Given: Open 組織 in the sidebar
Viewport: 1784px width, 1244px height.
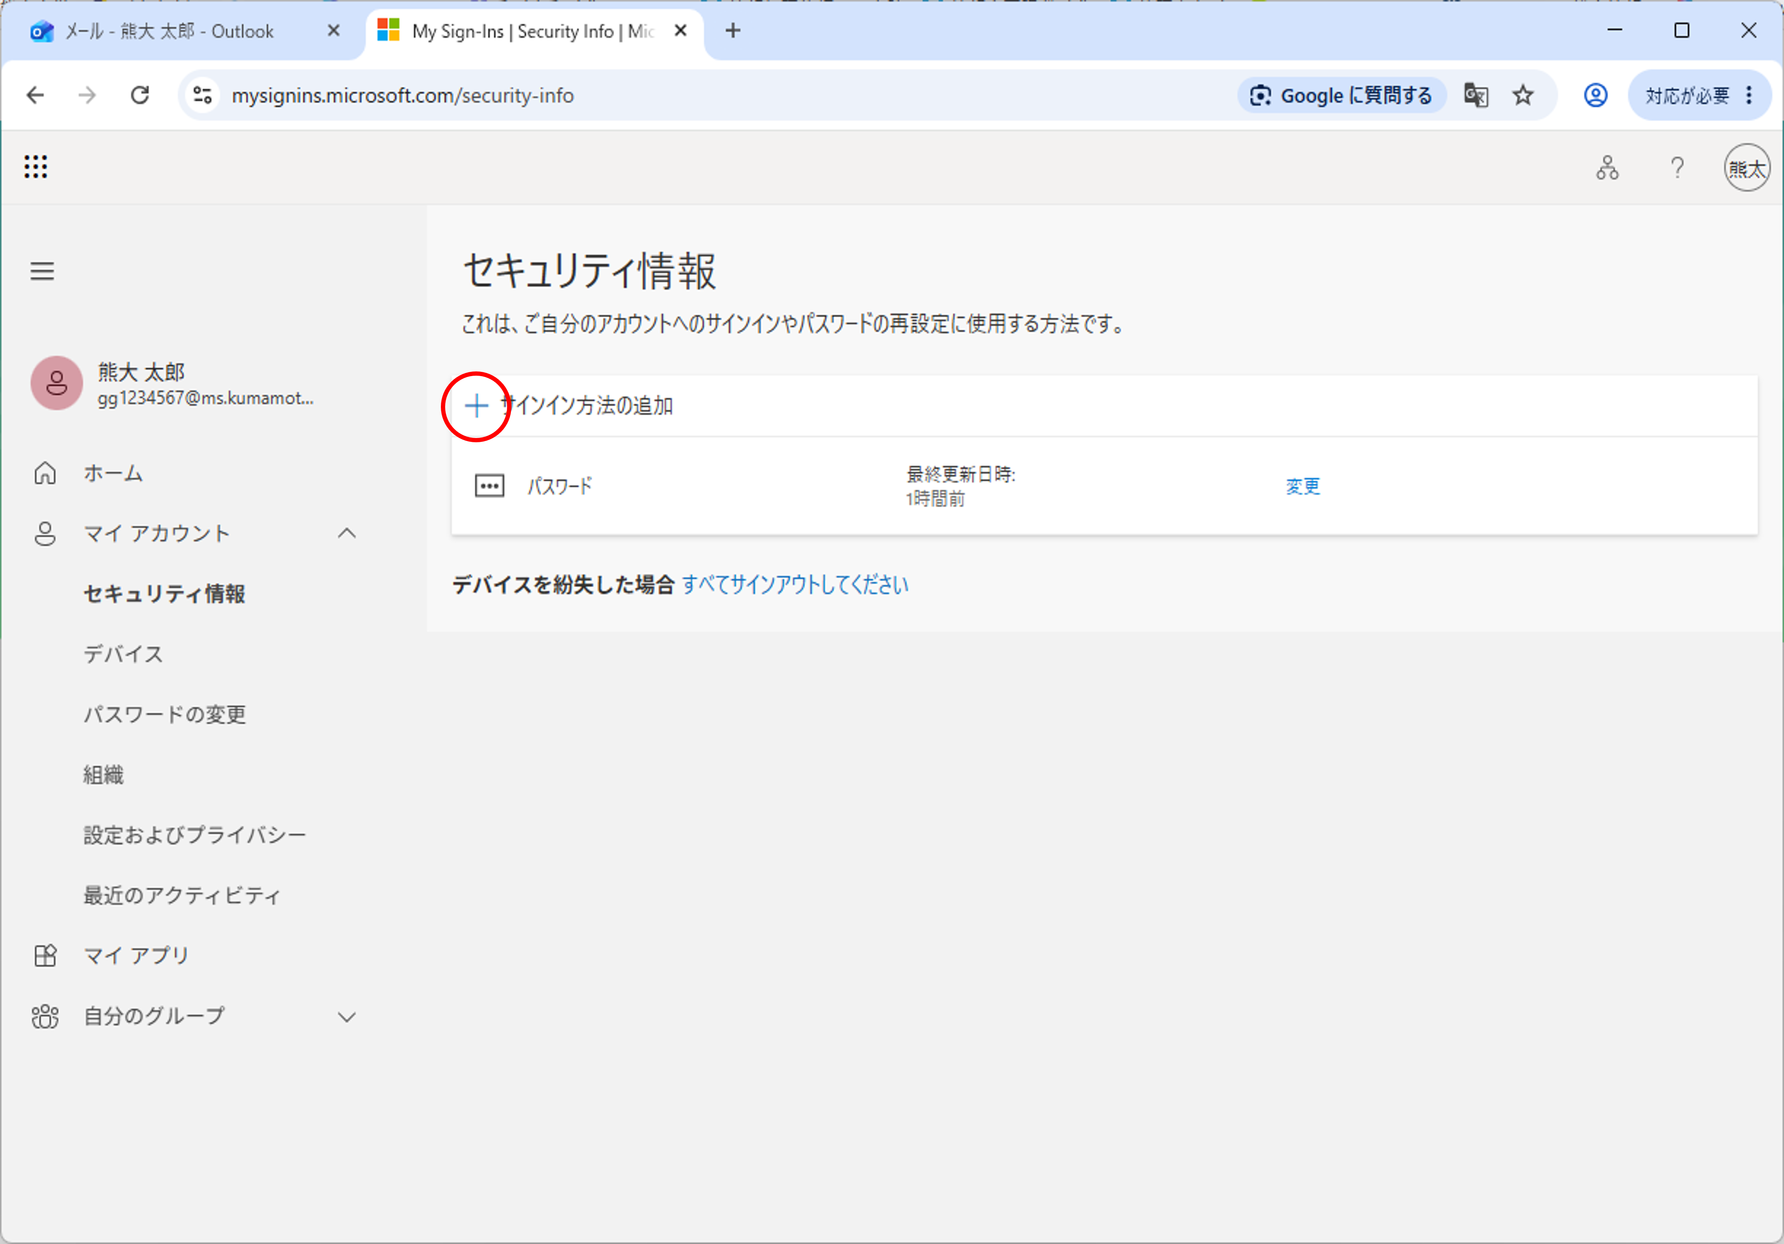Looking at the screenshot, I should tap(103, 775).
